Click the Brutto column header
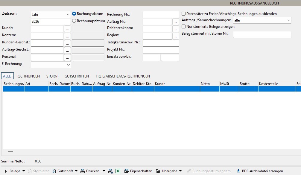The width and height of the screenshot is (301, 175). 248,84
